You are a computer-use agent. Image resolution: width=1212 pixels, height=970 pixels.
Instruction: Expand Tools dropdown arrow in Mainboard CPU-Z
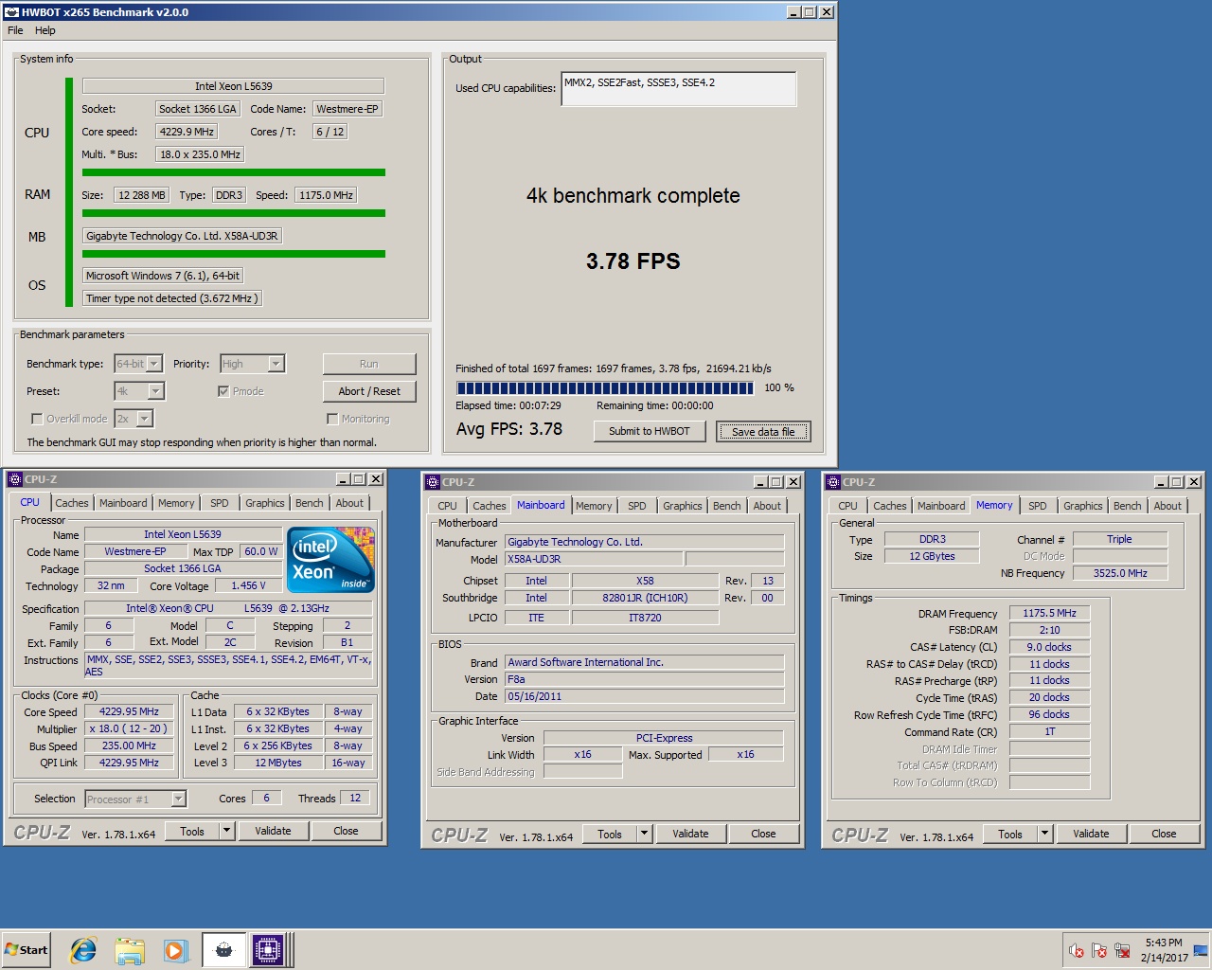[x=644, y=834]
